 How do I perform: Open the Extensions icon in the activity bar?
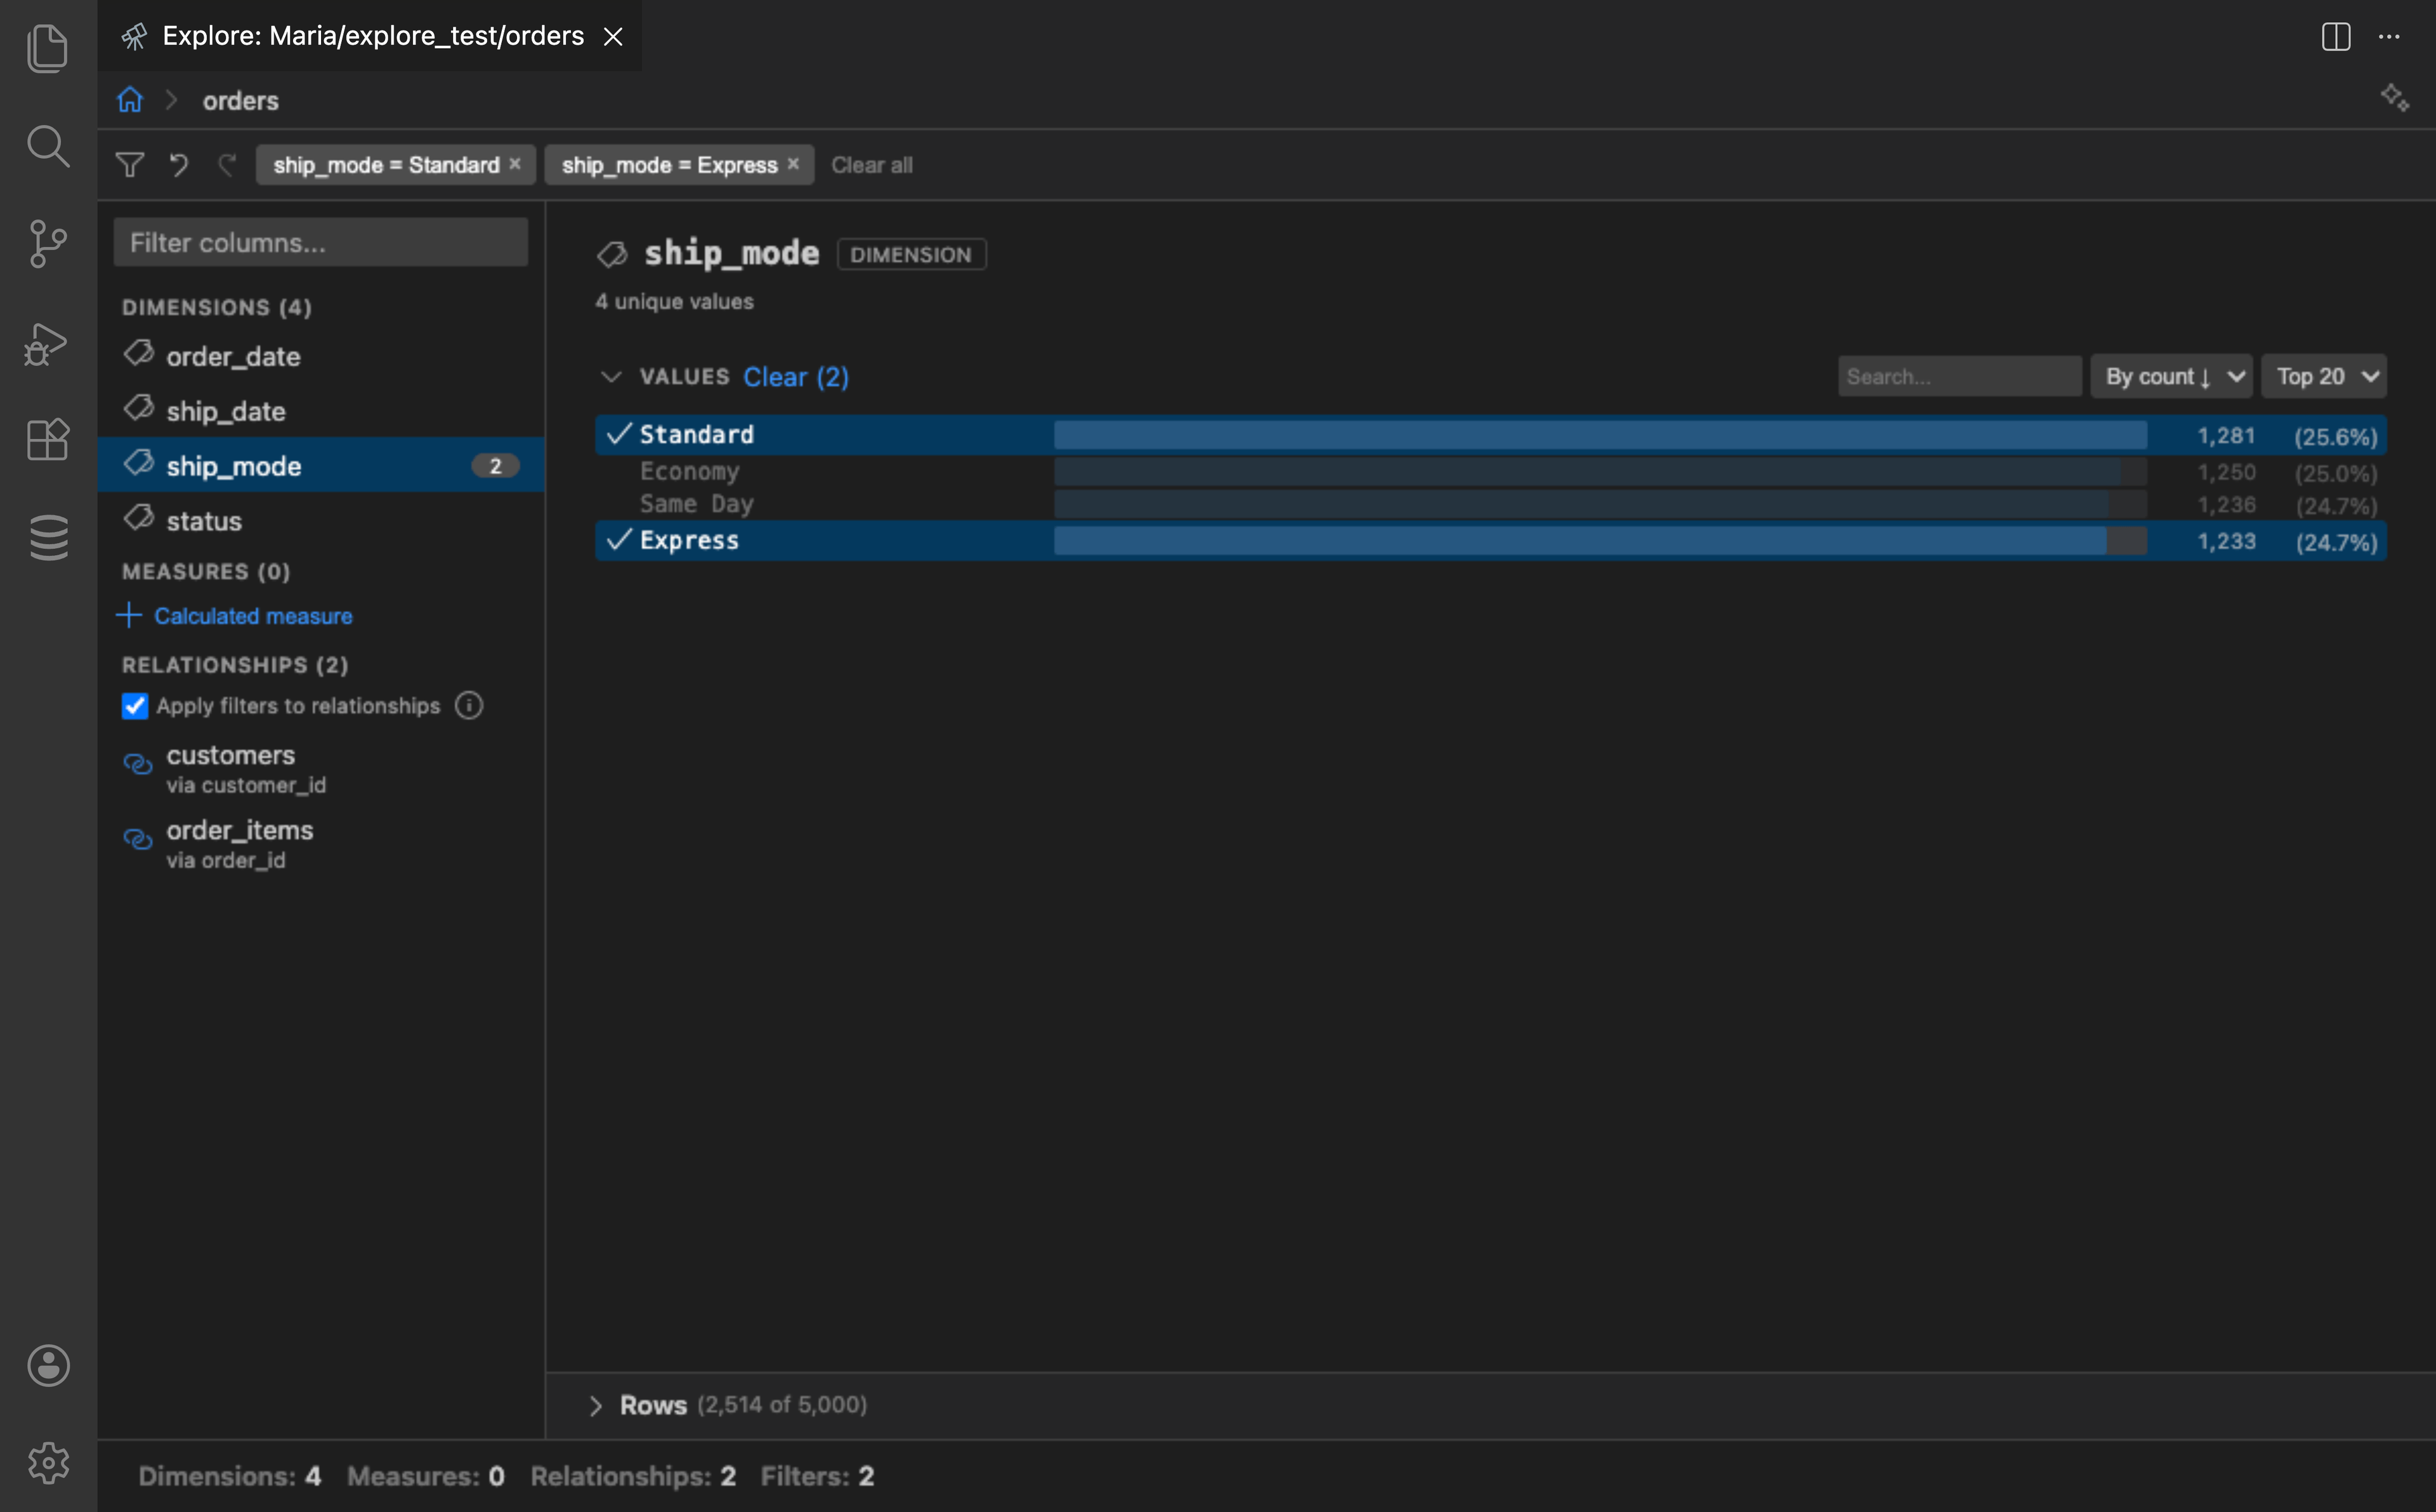tap(47, 440)
